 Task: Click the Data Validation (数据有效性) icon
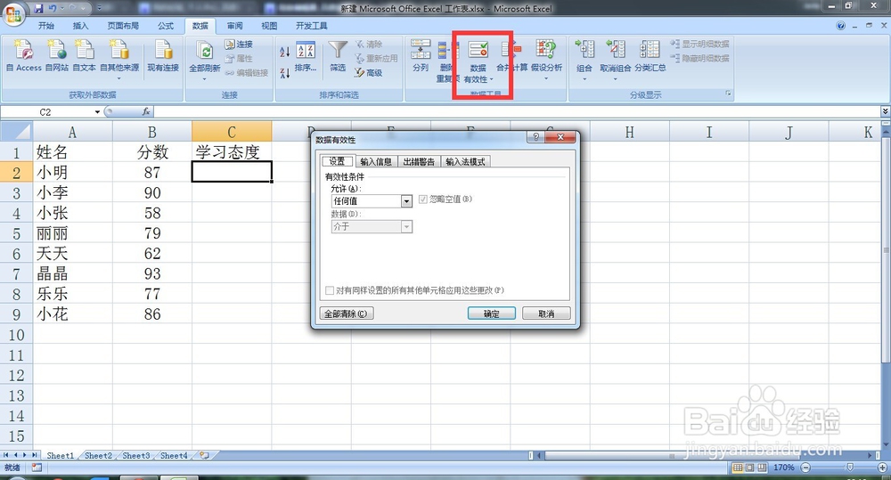(478, 50)
